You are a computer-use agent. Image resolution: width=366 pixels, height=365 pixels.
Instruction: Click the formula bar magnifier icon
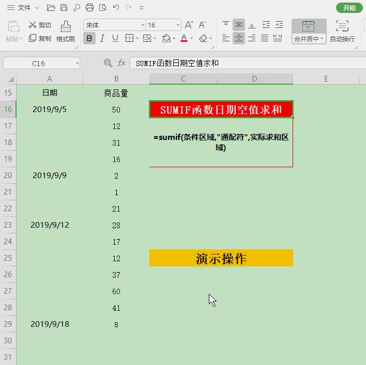point(108,63)
